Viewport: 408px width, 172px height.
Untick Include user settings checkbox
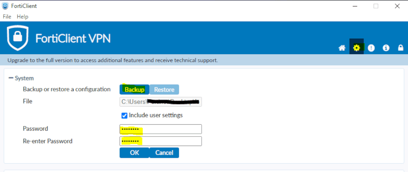[x=124, y=115]
